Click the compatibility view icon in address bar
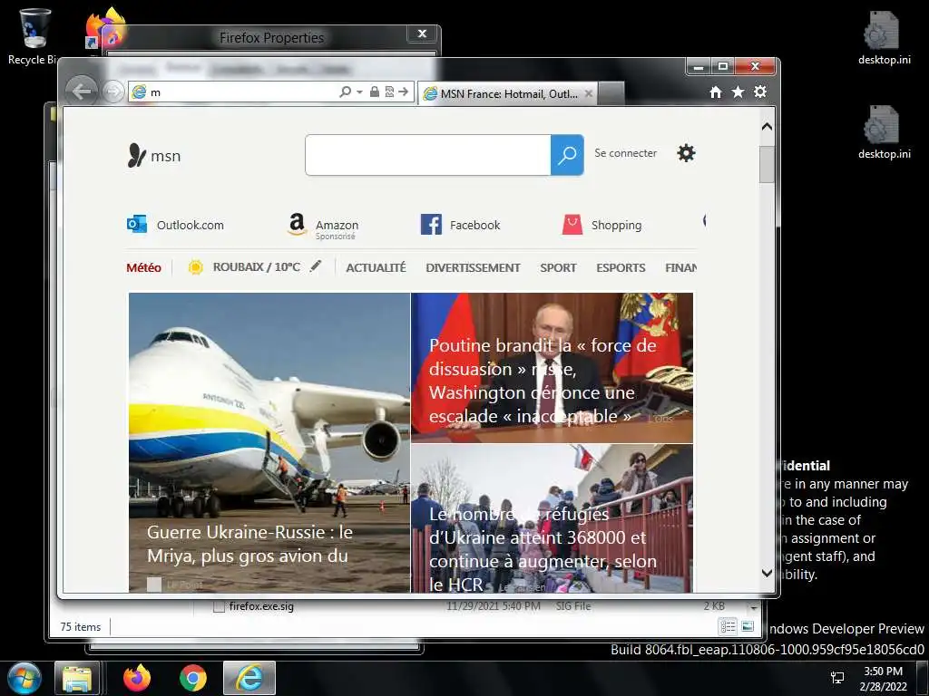This screenshot has width=929, height=696. (389, 92)
